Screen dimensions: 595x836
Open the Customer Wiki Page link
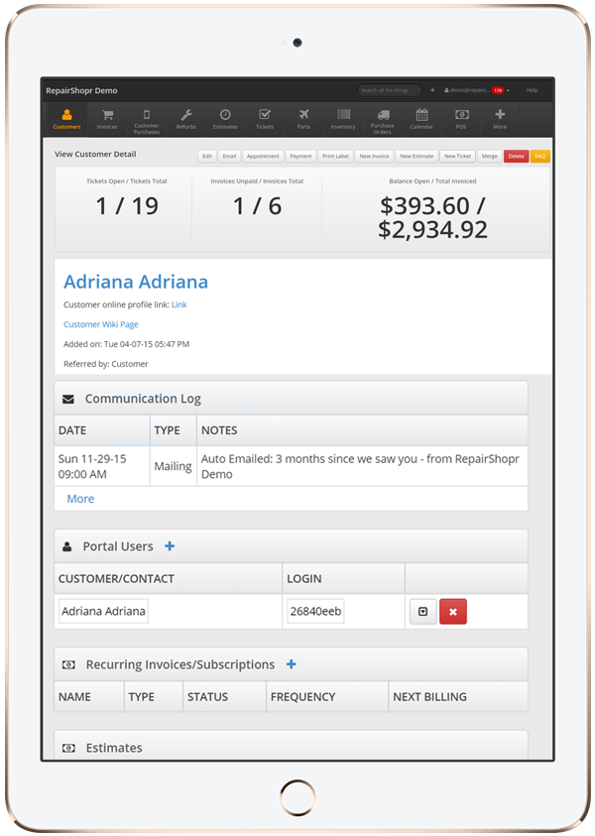coord(101,324)
